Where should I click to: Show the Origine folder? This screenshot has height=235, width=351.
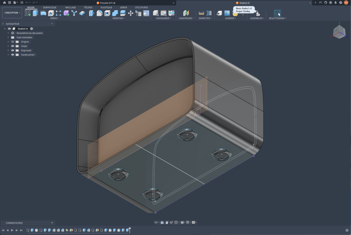(13, 42)
